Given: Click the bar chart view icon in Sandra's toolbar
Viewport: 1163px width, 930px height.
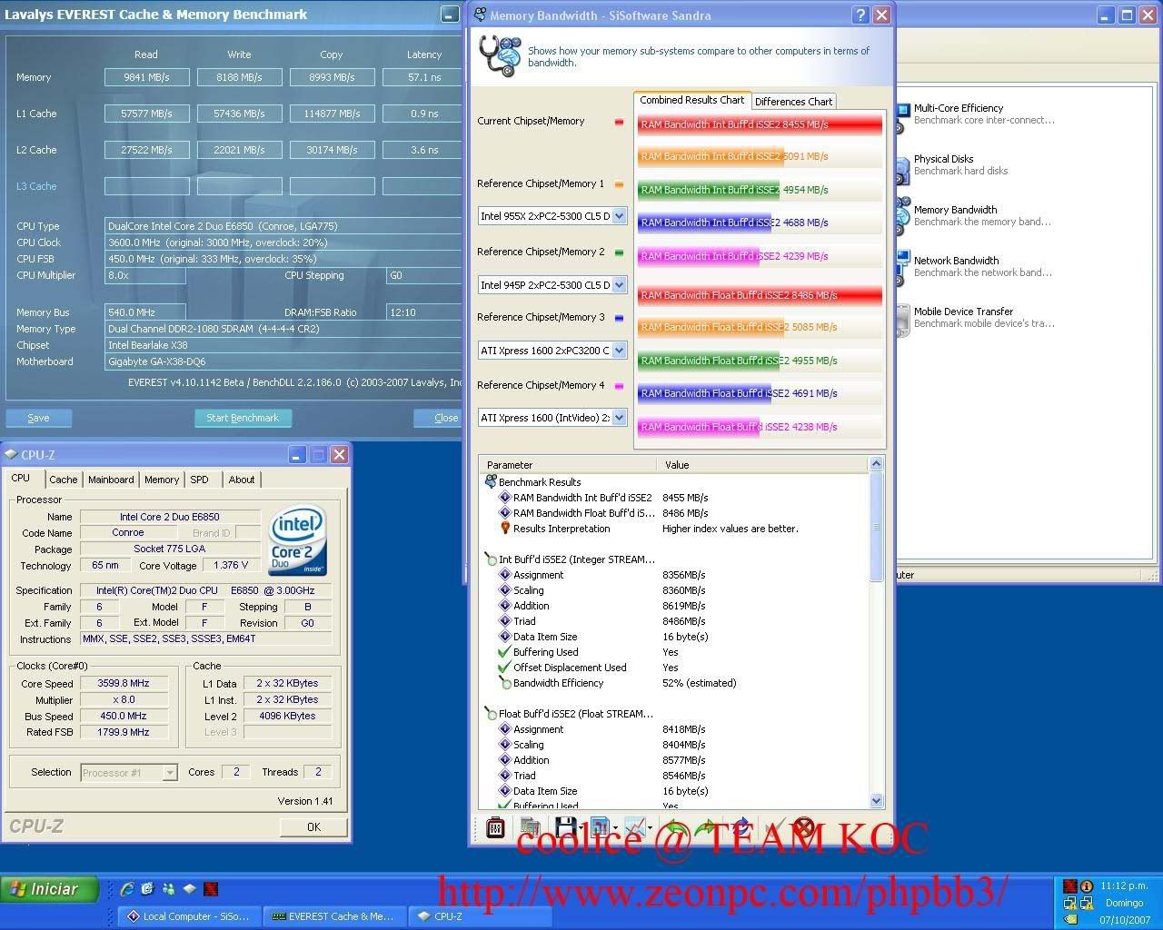Looking at the screenshot, I should (599, 827).
